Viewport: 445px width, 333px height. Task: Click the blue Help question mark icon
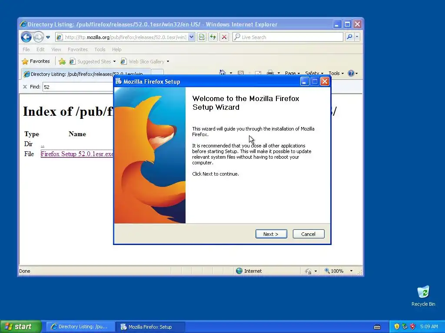click(351, 73)
